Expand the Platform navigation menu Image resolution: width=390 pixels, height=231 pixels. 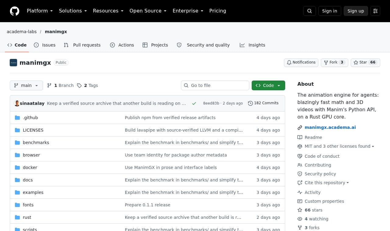coord(40,11)
